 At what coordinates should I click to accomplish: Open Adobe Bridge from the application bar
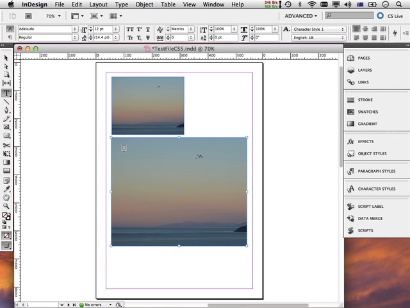(x=28, y=16)
